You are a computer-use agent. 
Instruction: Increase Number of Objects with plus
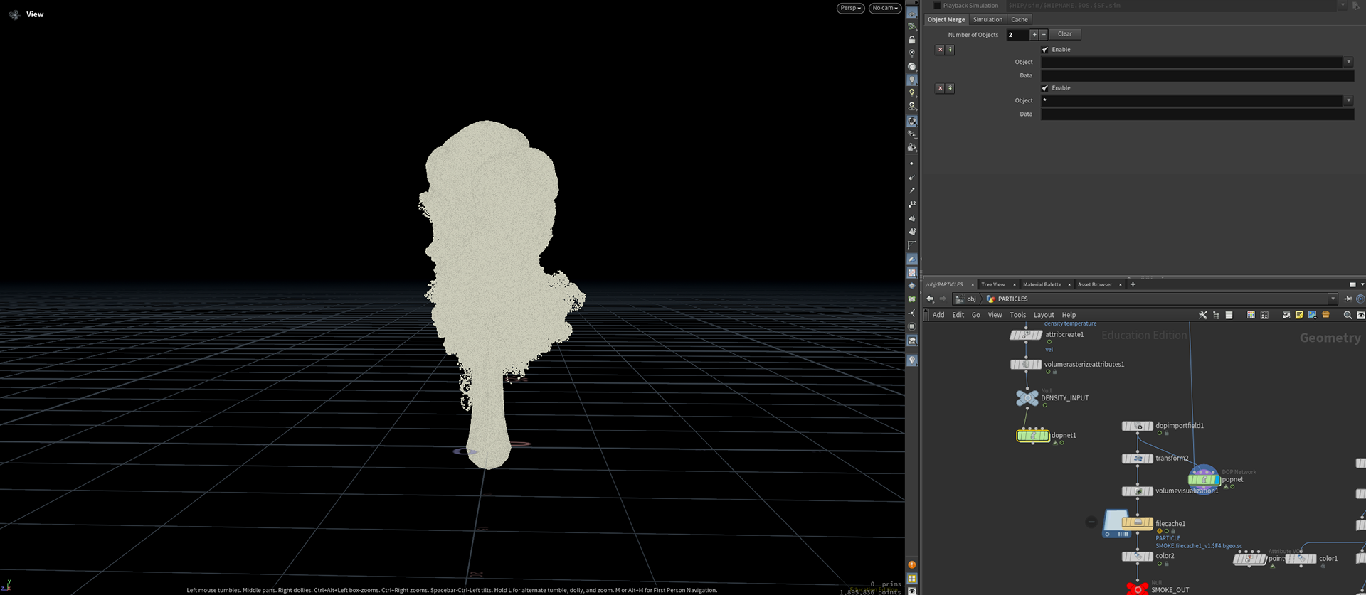click(1034, 34)
